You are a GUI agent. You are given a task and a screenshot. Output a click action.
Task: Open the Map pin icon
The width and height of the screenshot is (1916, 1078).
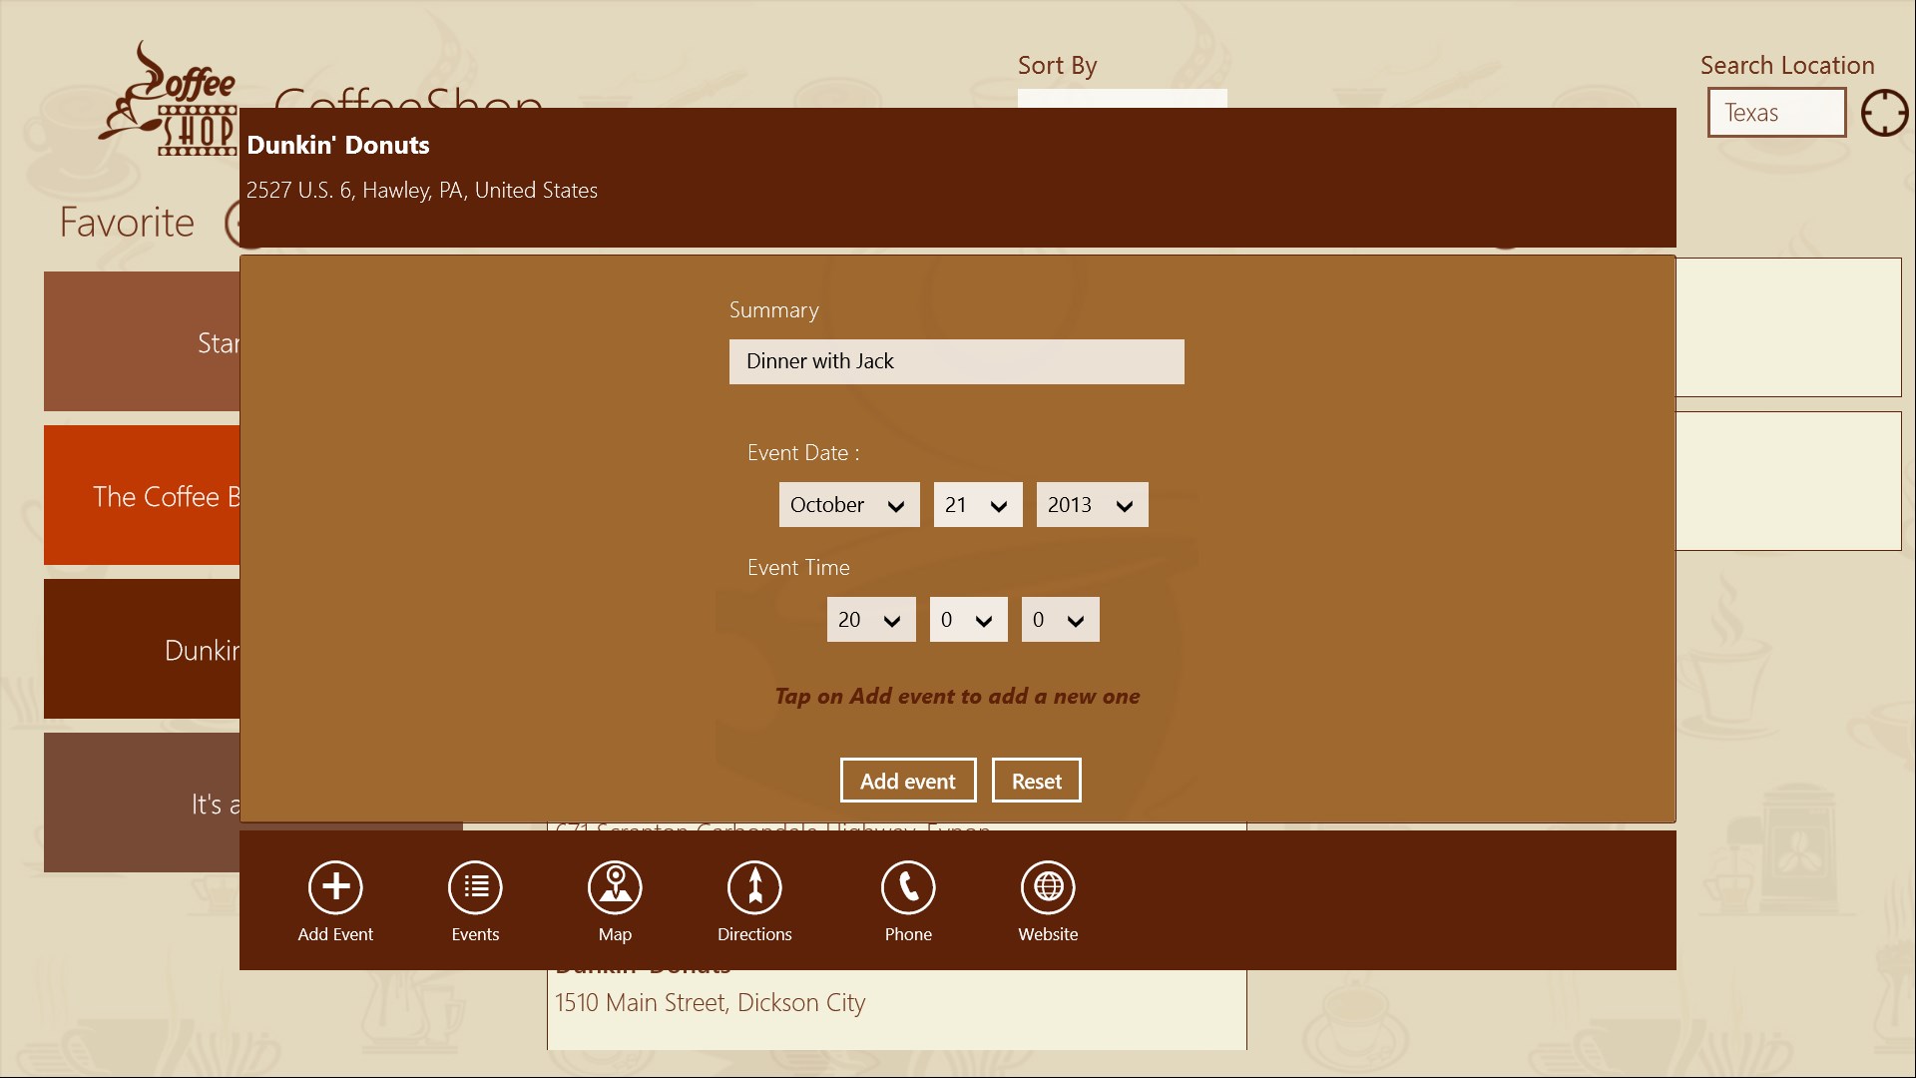615,886
